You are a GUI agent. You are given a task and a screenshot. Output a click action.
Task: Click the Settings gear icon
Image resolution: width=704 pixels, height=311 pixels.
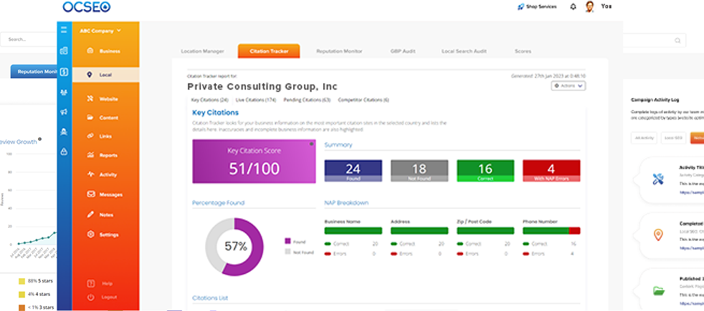(x=90, y=235)
